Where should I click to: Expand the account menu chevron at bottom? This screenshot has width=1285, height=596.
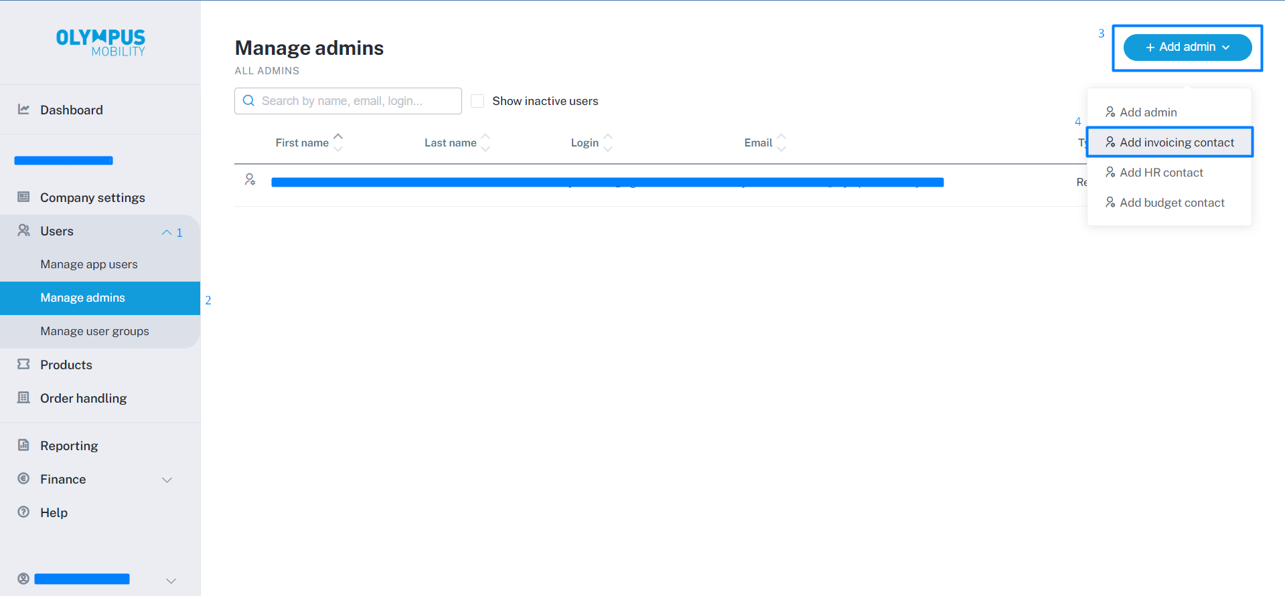171,581
